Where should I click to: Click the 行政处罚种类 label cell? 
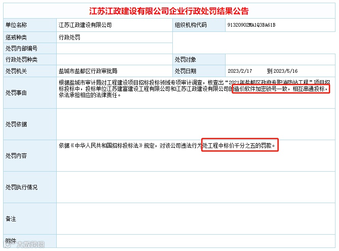30,59
